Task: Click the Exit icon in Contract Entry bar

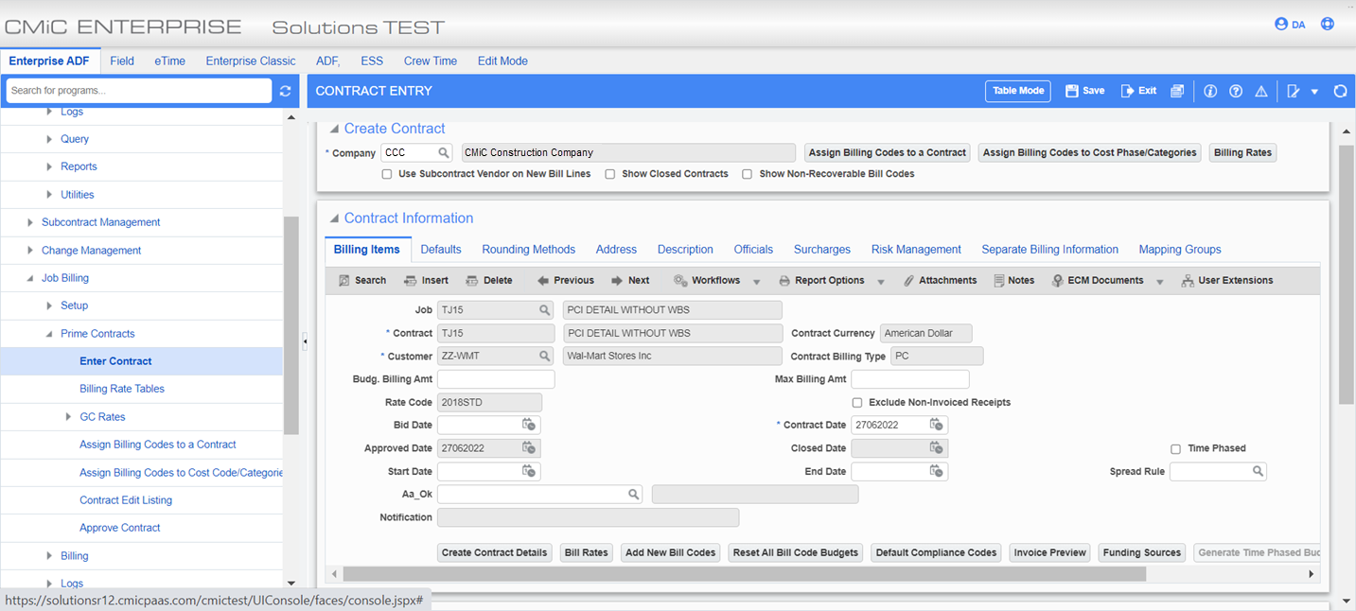Action: [x=1138, y=91]
